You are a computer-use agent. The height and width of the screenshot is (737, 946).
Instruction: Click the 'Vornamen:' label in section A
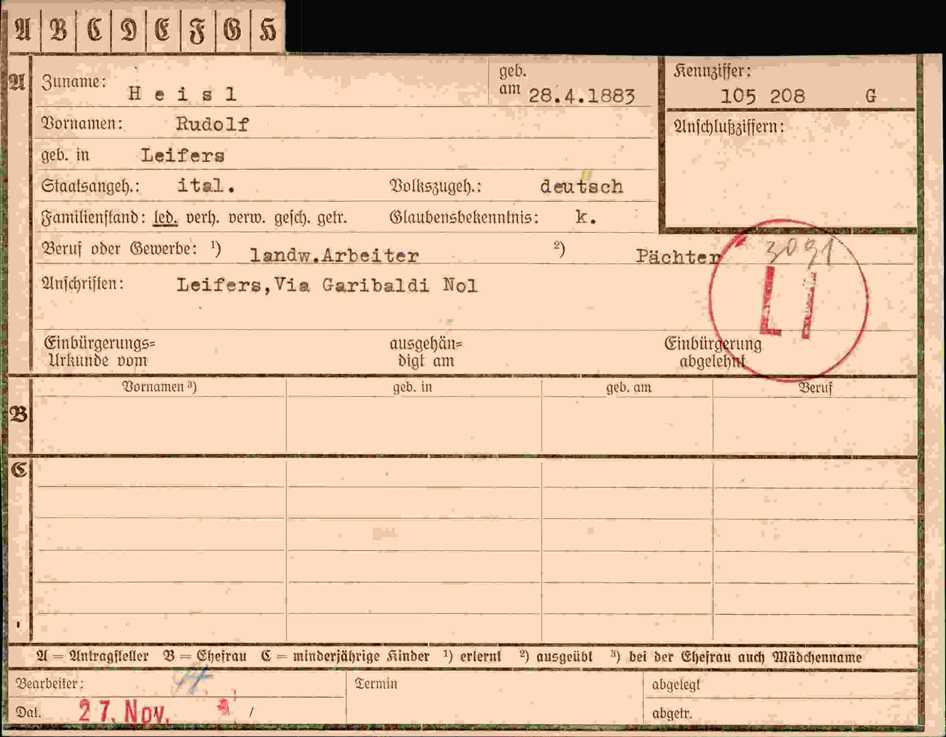(x=82, y=124)
